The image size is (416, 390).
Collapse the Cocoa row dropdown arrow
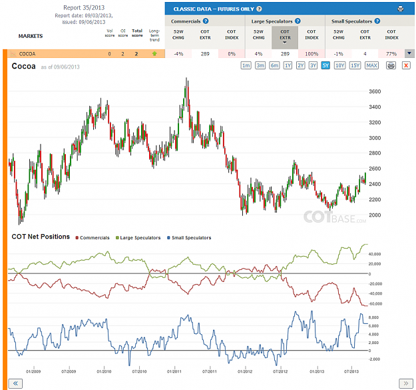(409, 53)
